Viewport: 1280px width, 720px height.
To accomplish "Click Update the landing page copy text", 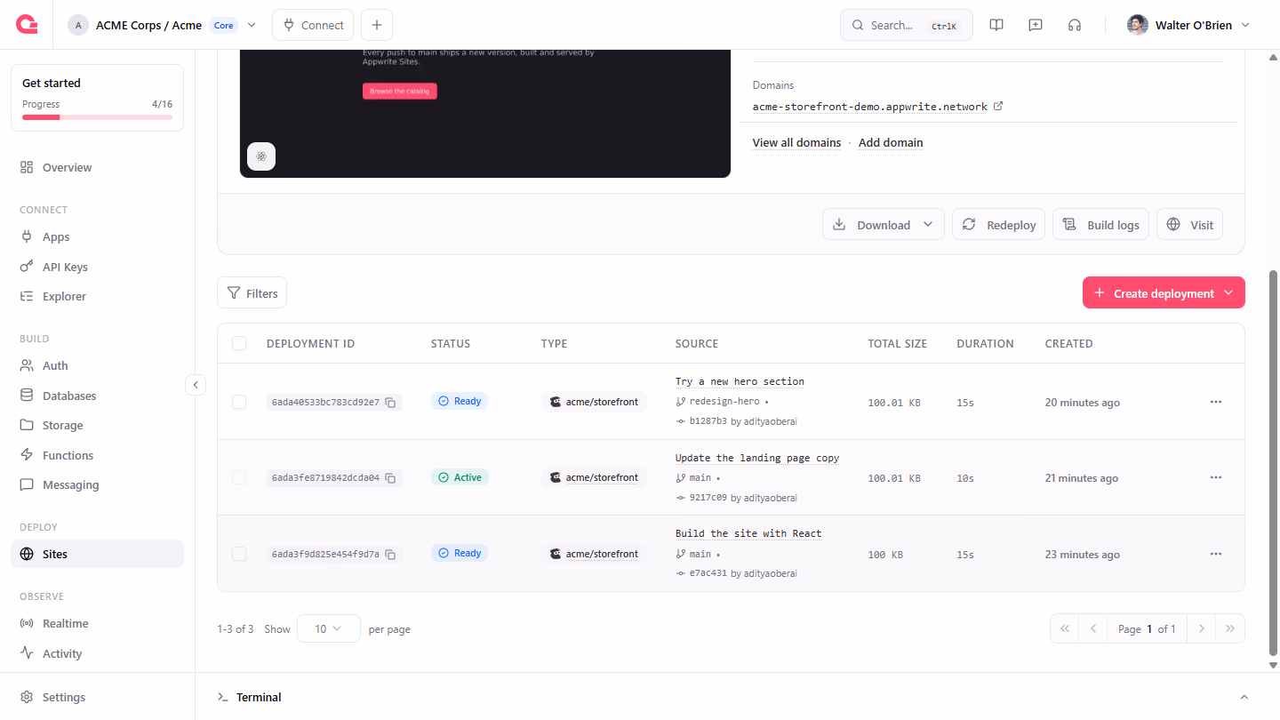I will [757, 458].
